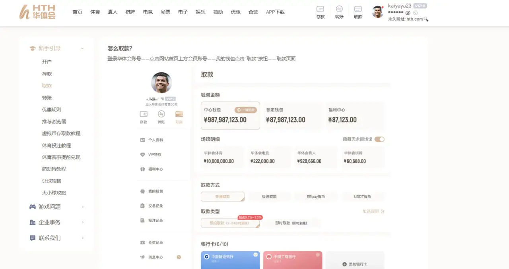Expand the 游戏问题 sidebar section

tap(56, 207)
